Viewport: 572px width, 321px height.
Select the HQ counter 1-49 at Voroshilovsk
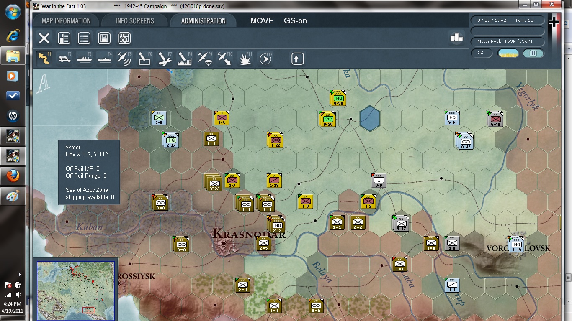point(516,245)
